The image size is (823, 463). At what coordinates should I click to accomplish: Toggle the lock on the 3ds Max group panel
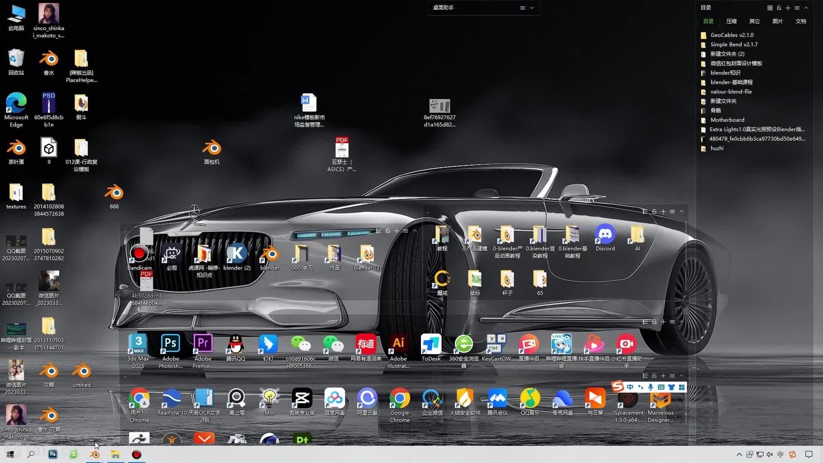pos(654,322)
